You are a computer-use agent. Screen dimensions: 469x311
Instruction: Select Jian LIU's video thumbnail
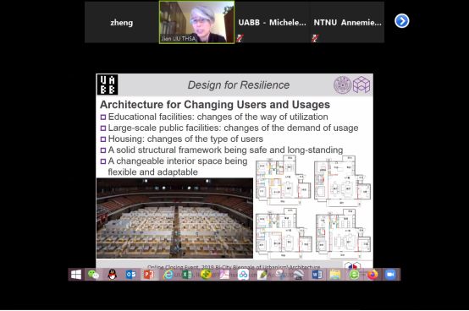click(196, 22)
